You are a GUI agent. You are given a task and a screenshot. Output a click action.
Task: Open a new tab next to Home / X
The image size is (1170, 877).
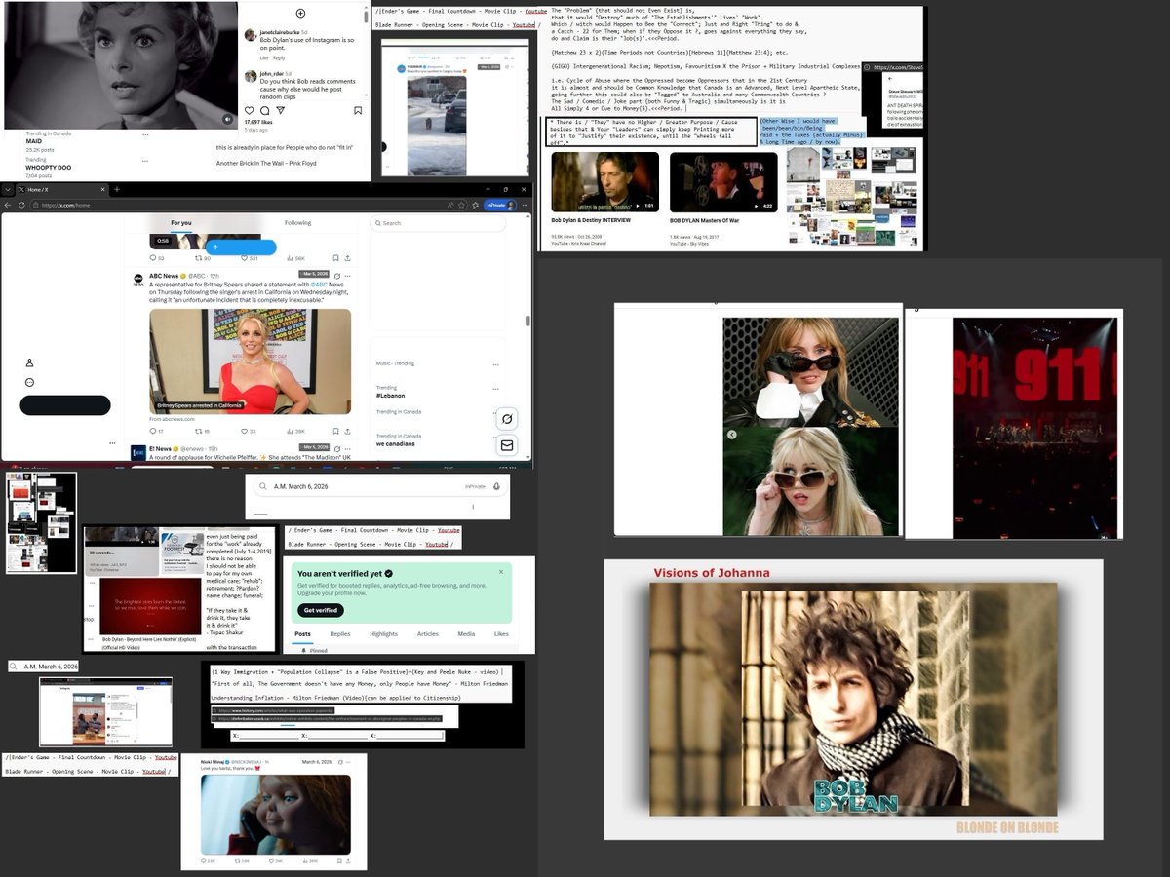pyautogui.click(x=116, y=189)
